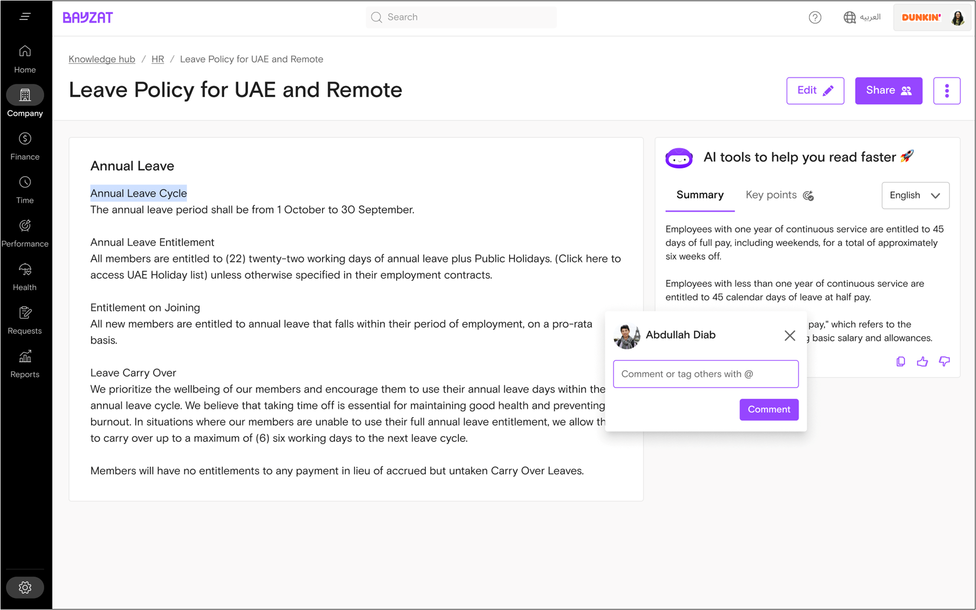
Task: Toggle the hamburger menu in sidebar
Action: 25,17
